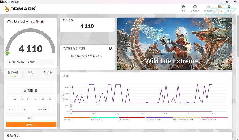Click the 無可用資料 message in score chart

[30, 90]
